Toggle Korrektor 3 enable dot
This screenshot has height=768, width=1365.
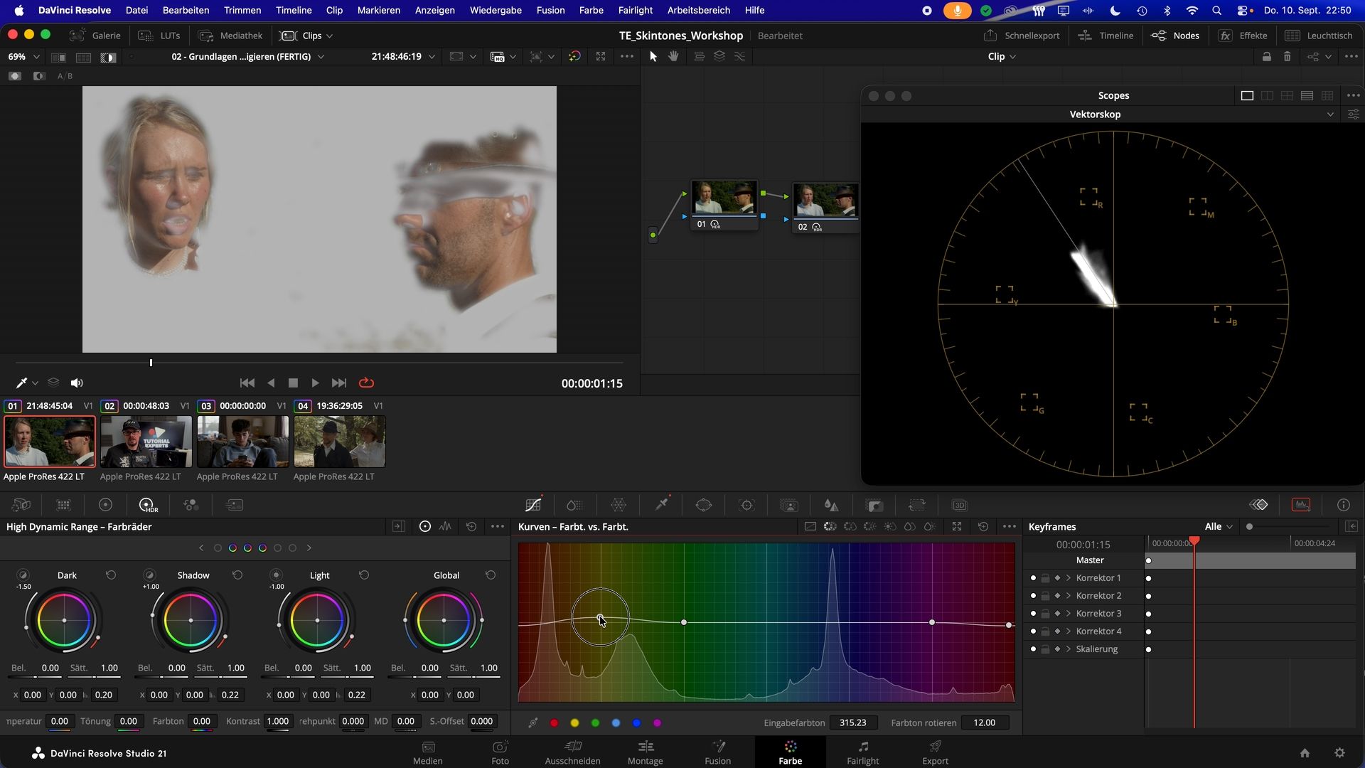click(1033, 614)
